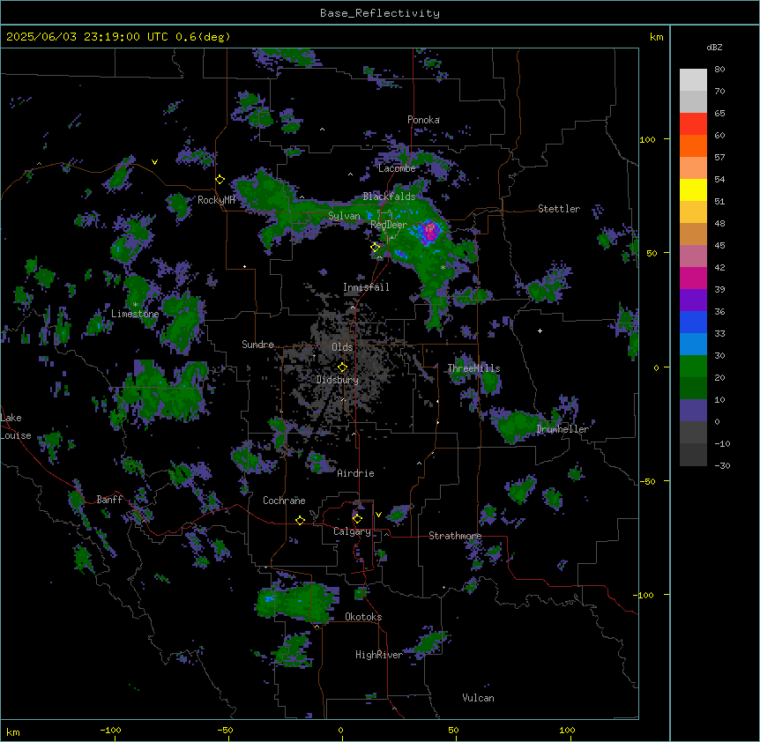
Task: Click the asterisk marker southeast of RedDeer storm
Action: click(443, 267)
